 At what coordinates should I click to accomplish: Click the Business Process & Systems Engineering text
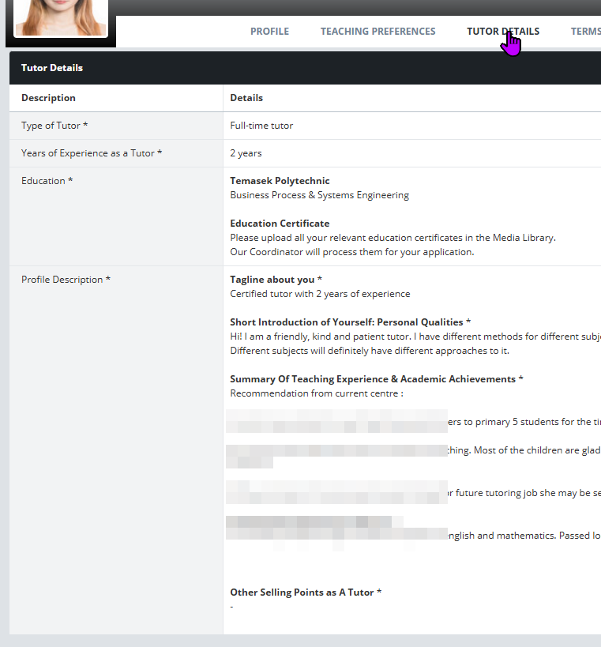[319, 195]
